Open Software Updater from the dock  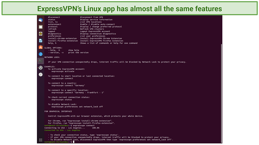40,68
